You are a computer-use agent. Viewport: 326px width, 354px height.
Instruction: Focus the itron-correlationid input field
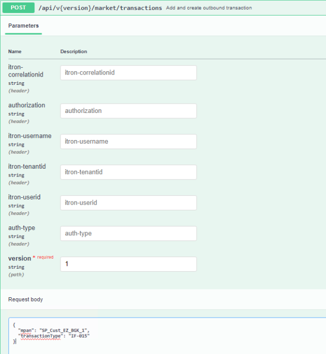click(x=128, y=73)
